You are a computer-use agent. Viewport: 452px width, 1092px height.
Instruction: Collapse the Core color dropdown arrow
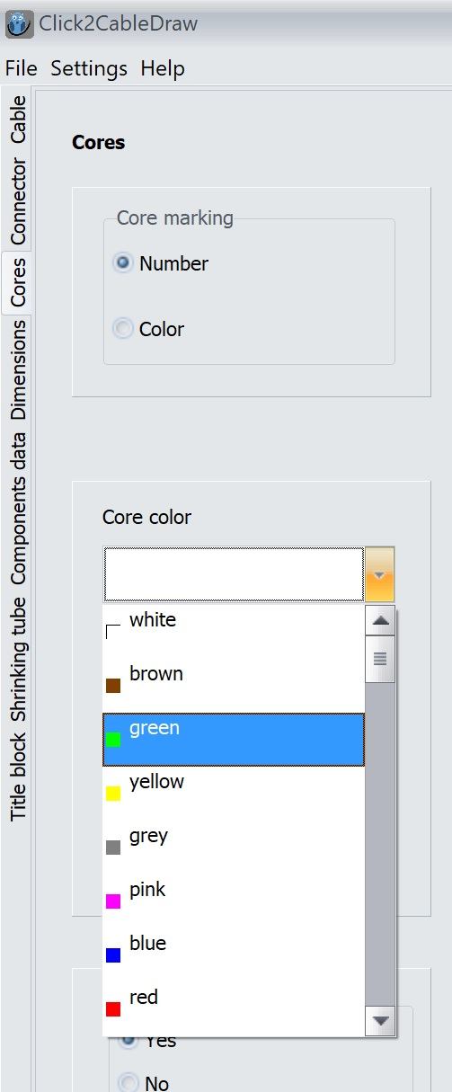coord(380,574)
